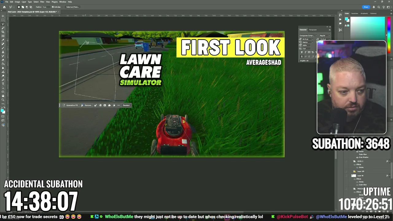Toggle Faux Bold in Character panel
This screenshot has height=221, width=393.
point(302,52)
